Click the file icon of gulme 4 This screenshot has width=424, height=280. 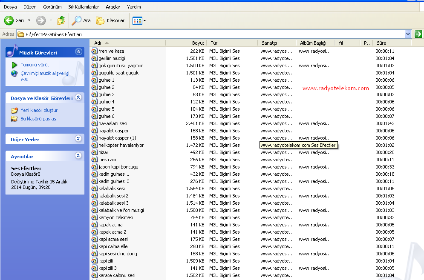94,102
